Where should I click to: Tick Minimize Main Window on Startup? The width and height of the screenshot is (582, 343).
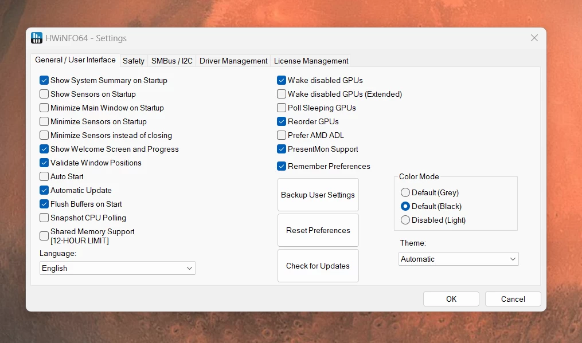44,108
